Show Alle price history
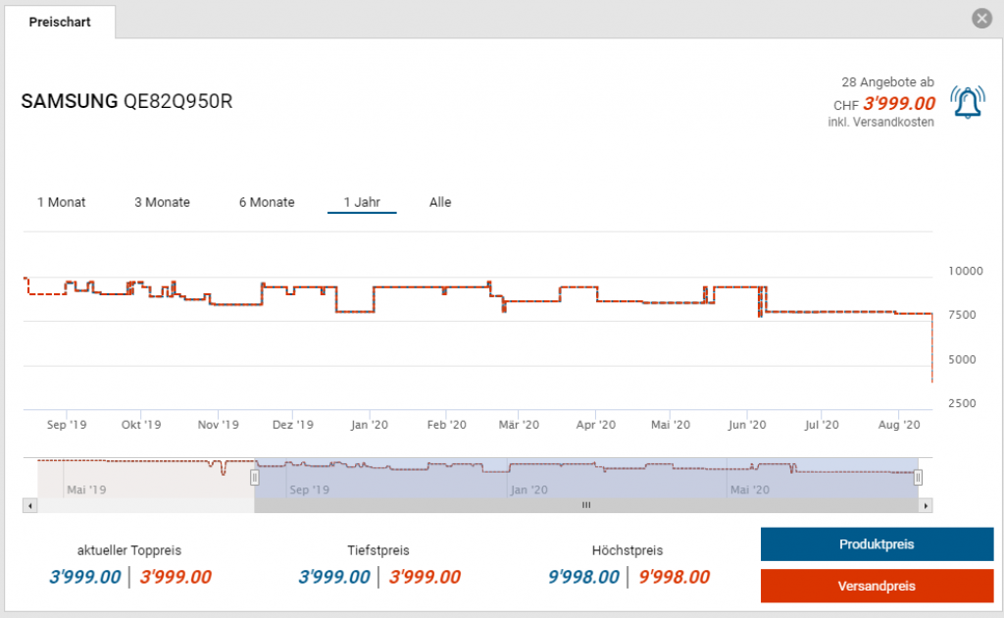 pyautogui.click(x=440, y=202)
